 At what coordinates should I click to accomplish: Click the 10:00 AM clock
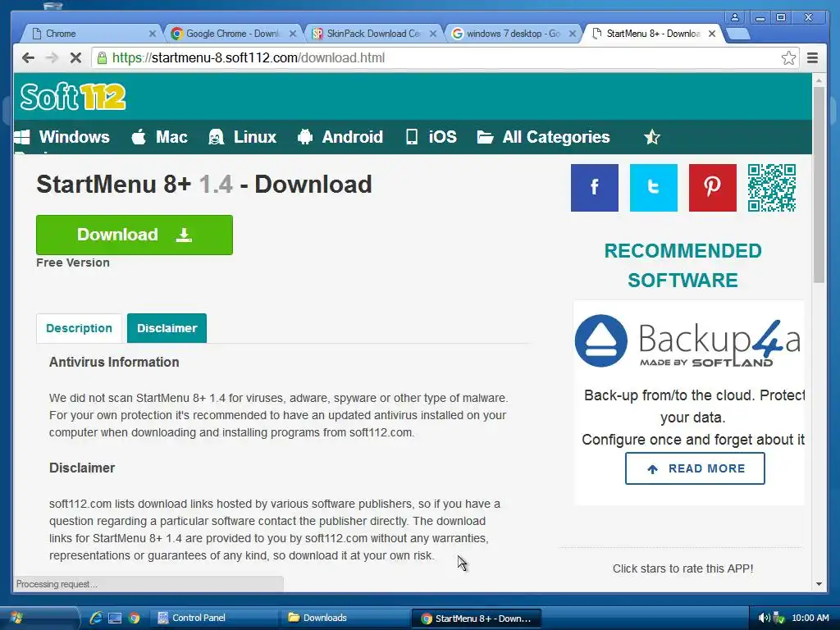coord(810,618)
